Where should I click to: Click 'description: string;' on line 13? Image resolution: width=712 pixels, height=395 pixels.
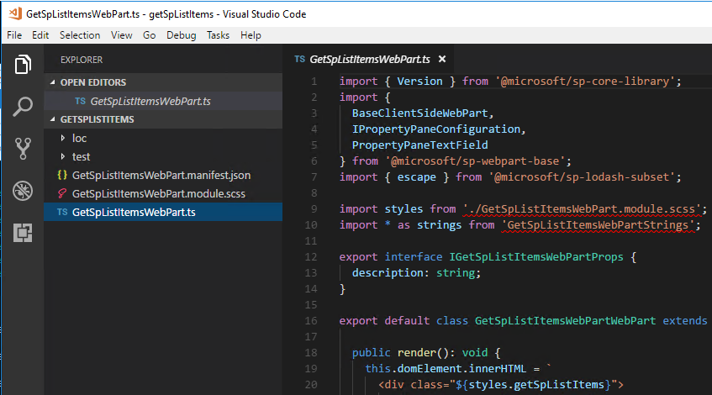point(416,273)
